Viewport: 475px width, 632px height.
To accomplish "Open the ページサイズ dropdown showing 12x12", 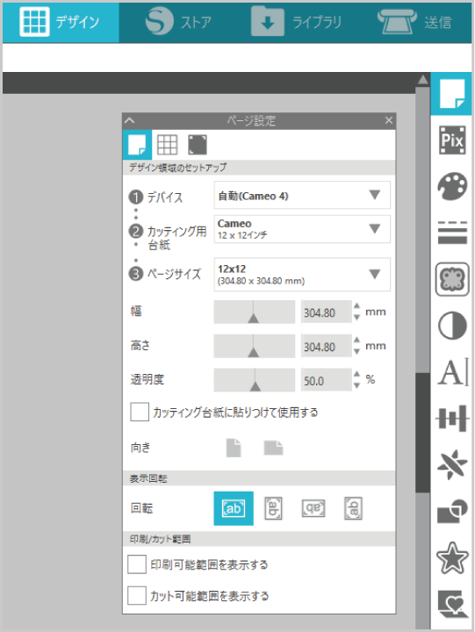I will click(302, 275).
